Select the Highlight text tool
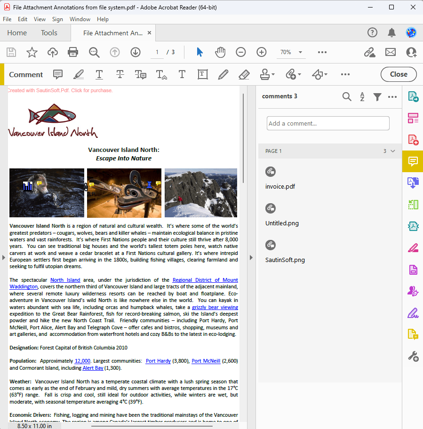 79,74
